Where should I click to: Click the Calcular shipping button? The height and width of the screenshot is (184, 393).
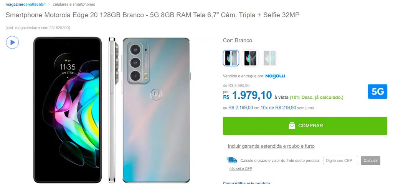tap(371, 161)
